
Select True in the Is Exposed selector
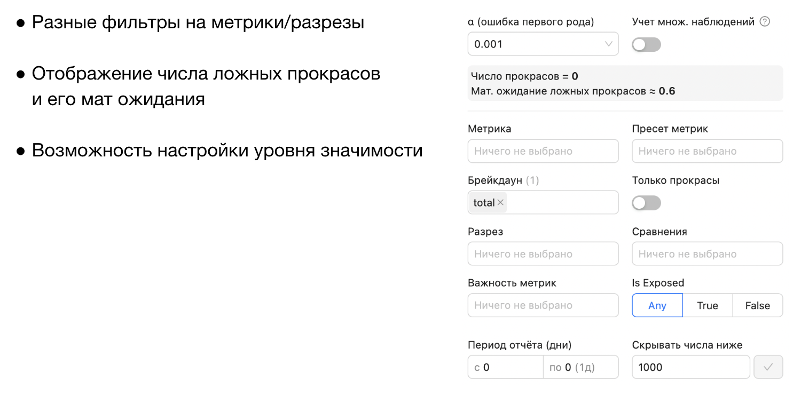pos(708,305)
